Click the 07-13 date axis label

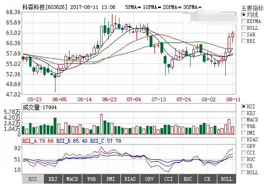159,99
